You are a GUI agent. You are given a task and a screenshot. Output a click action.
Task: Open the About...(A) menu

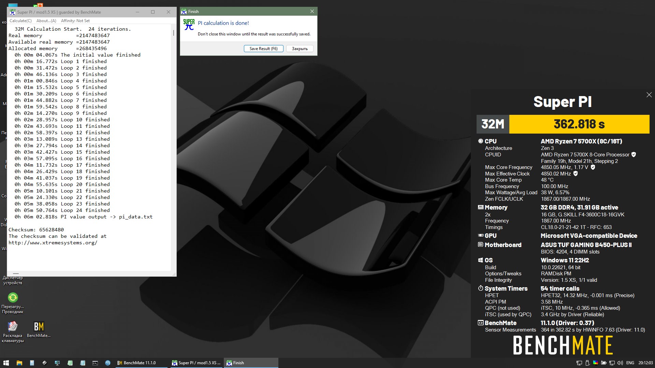coord(46,21)
